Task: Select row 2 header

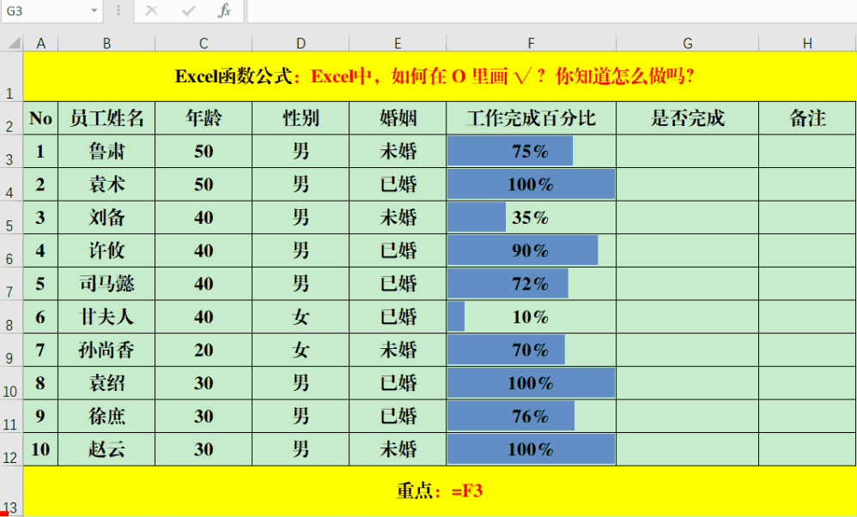Action: [11, 118]
